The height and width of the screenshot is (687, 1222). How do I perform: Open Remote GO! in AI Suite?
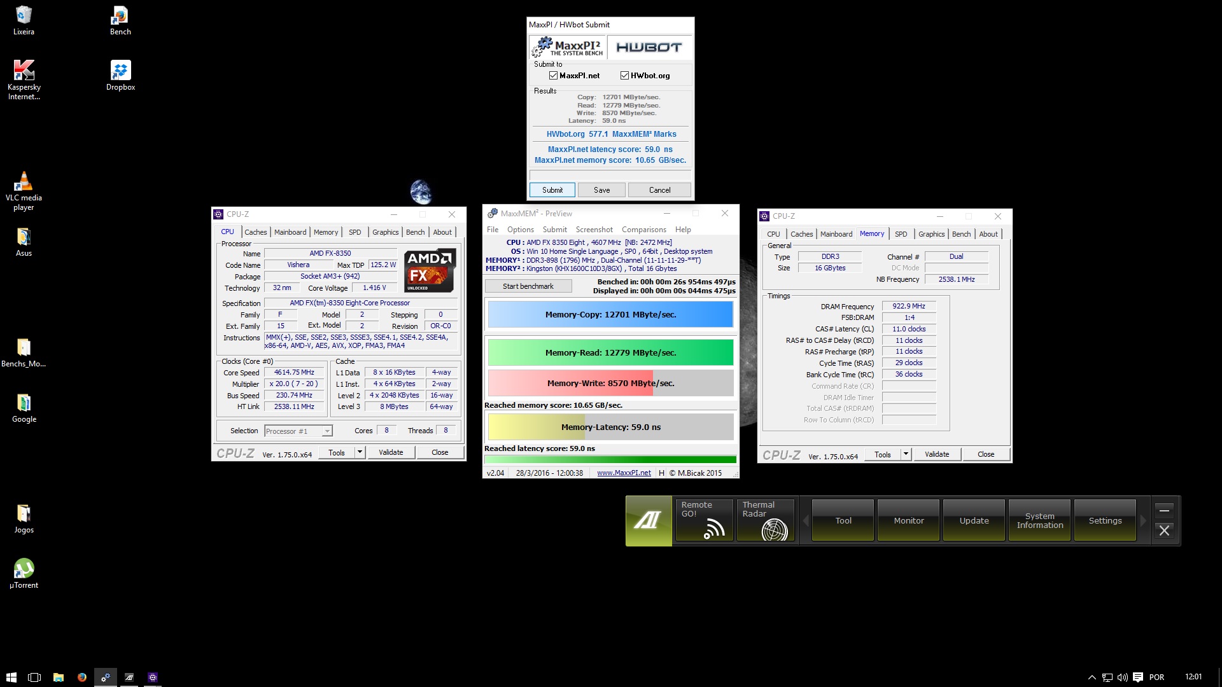coord(703,521)
